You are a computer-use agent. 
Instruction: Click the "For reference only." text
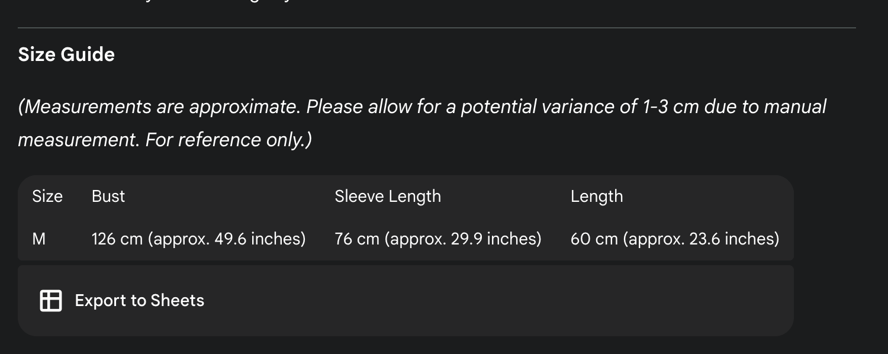click(x=229, y=140)
